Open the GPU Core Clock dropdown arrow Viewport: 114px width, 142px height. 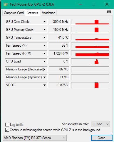(x=44, y=22)
